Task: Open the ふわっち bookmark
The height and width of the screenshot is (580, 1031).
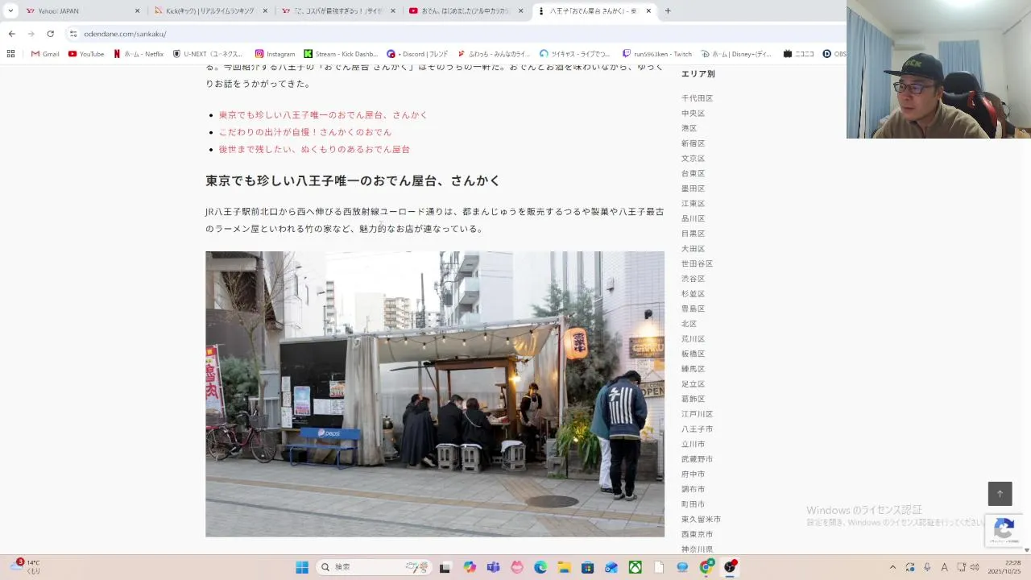Action: pyautogui.click(x=494, y=54)
